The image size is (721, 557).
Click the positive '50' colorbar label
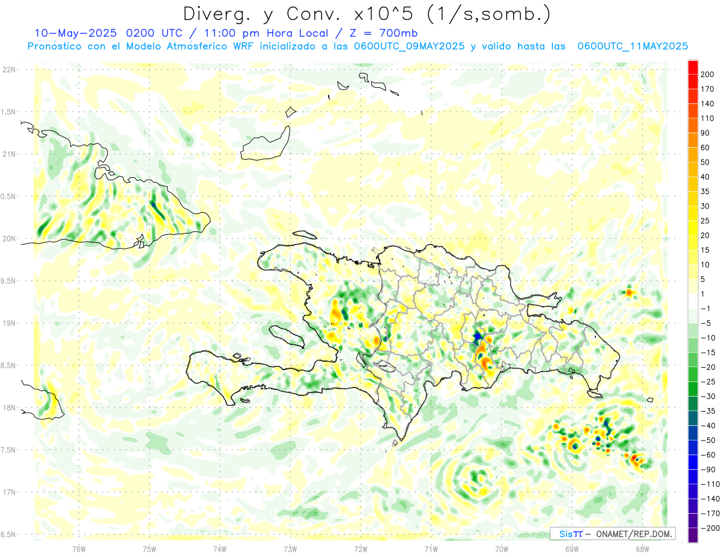click(705, 162)
